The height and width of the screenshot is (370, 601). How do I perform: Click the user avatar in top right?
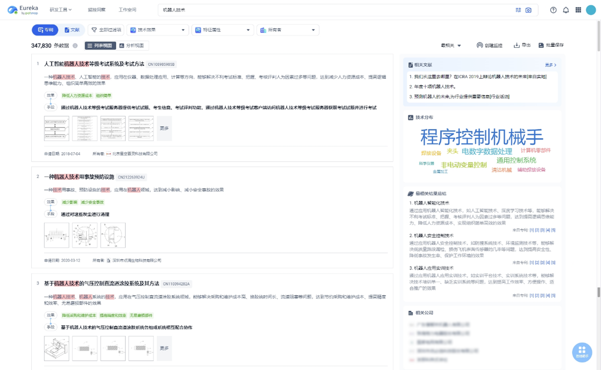click(591, 10)
